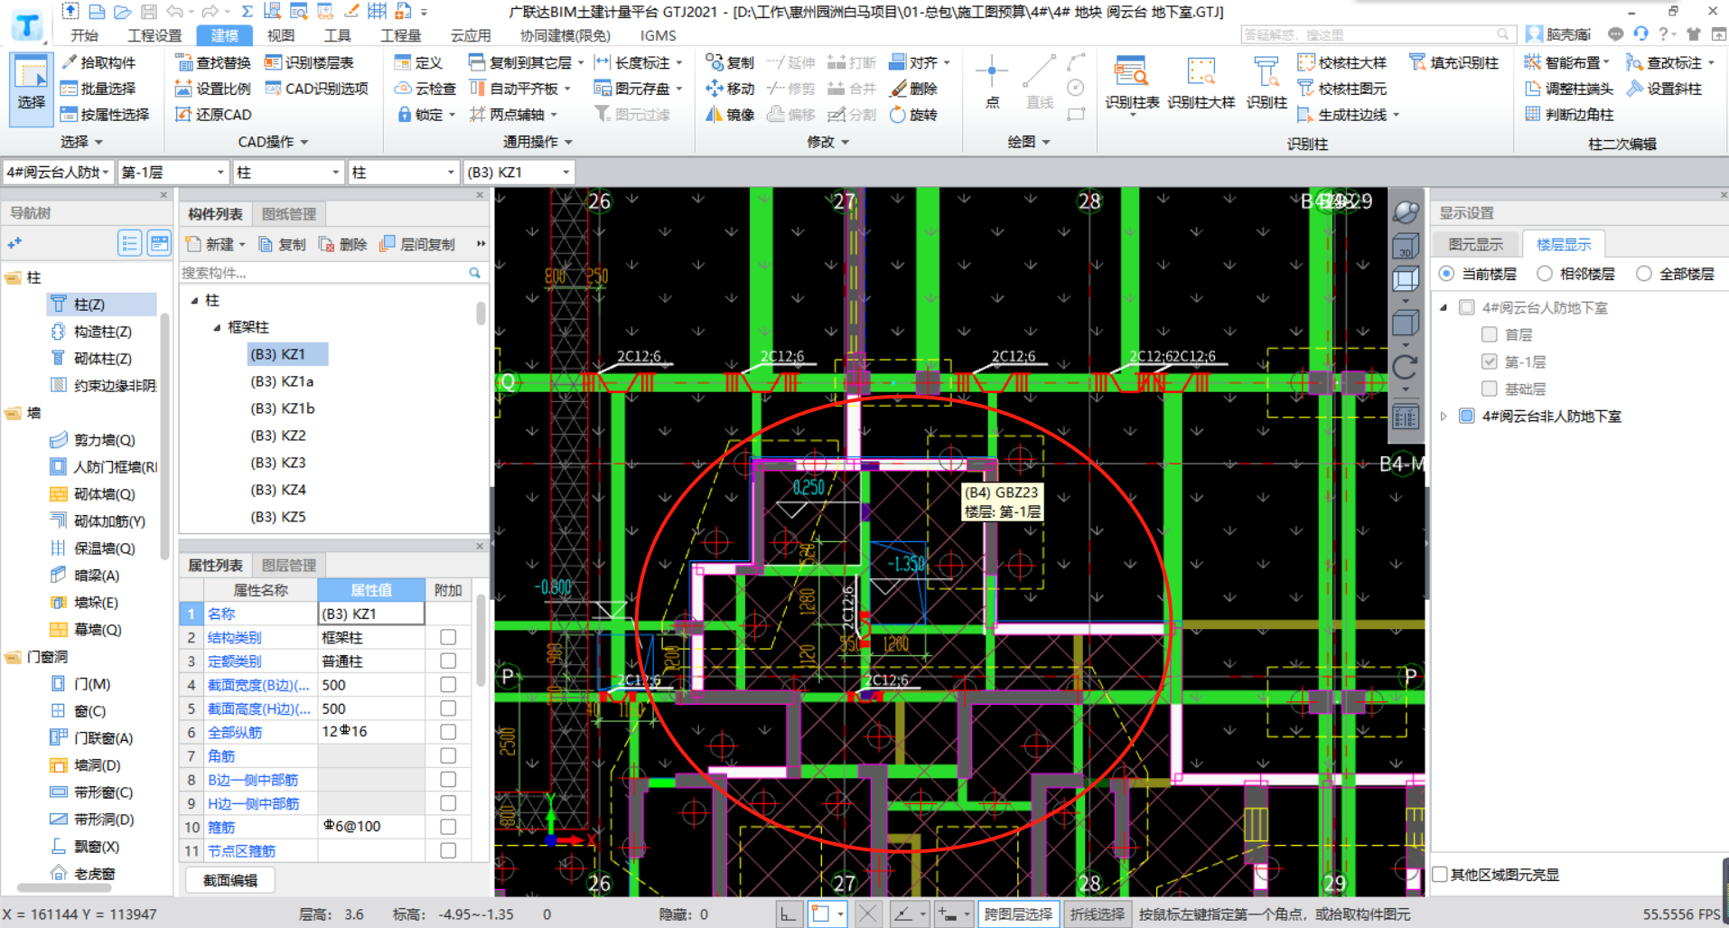This screenshot has width=1729, height=928.
Task: Tick the 附加 checkbox for 结构类别 row
Action: click(448, 637)
